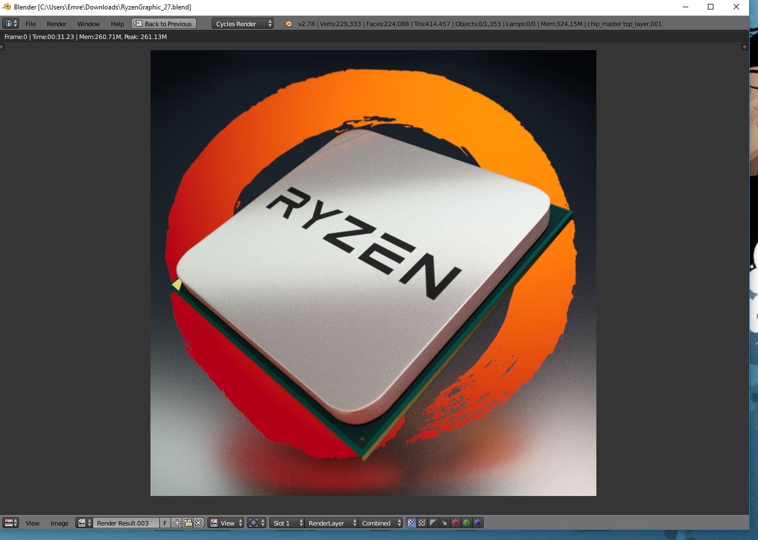
Task: Open the Combined pass dropdown
Action: pyautogui.click(x=380, y=523)
